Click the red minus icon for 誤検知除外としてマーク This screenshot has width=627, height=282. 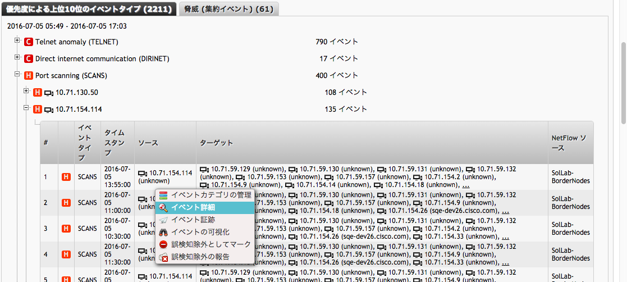click(x=163, y=244)
